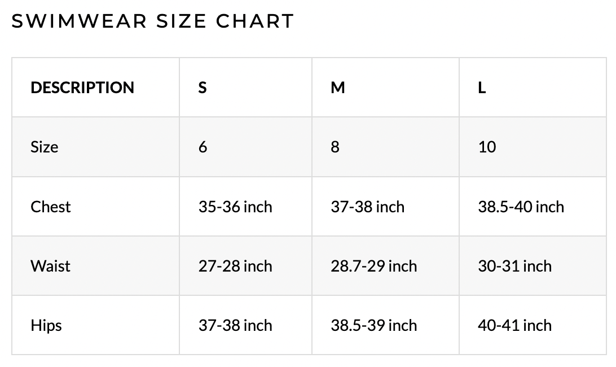Click the L size column header

482,88
